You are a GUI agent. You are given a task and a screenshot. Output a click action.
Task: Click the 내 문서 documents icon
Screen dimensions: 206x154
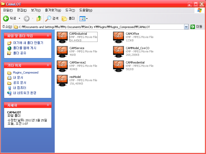pyautogui.click(x=9, y=78)
